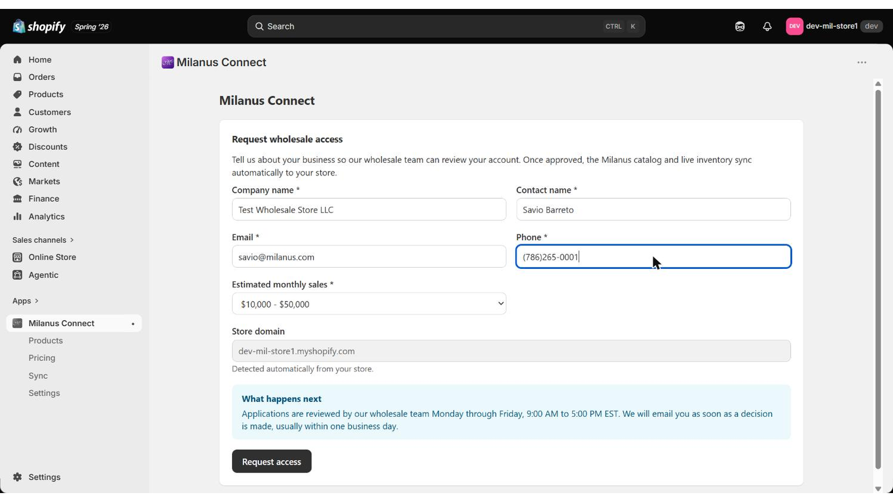
Task: Open Agentic sales channel
Action: pyautogui.click(x=44, y=275)
